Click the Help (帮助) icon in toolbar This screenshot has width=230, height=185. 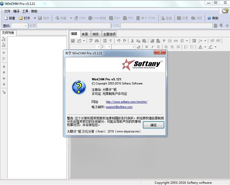pos(213,18)
